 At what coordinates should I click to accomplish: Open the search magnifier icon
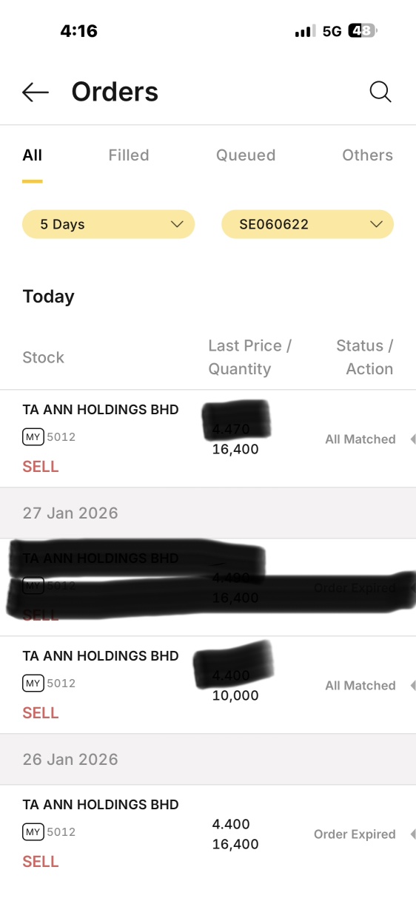380,92
